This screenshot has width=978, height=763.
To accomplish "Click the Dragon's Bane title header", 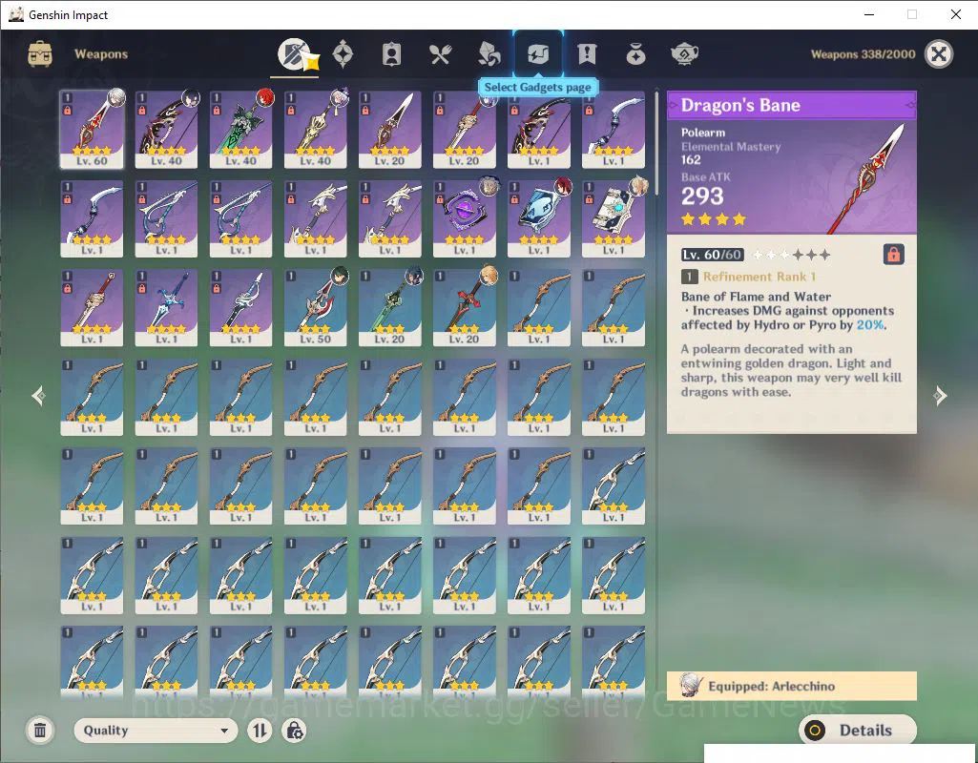I will click(x=792, y=105).
